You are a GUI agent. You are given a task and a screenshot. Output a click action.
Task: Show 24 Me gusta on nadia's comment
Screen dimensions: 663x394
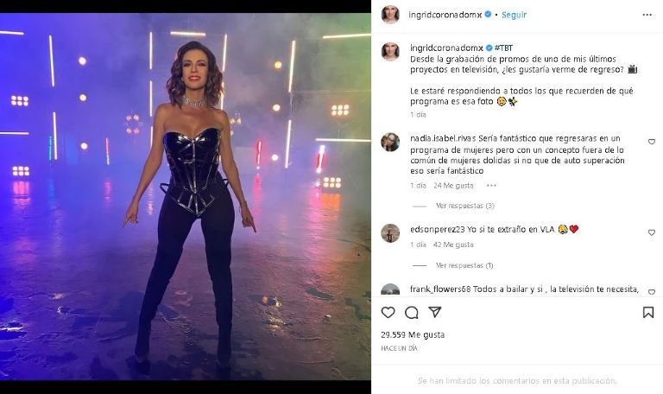point(453,185)
